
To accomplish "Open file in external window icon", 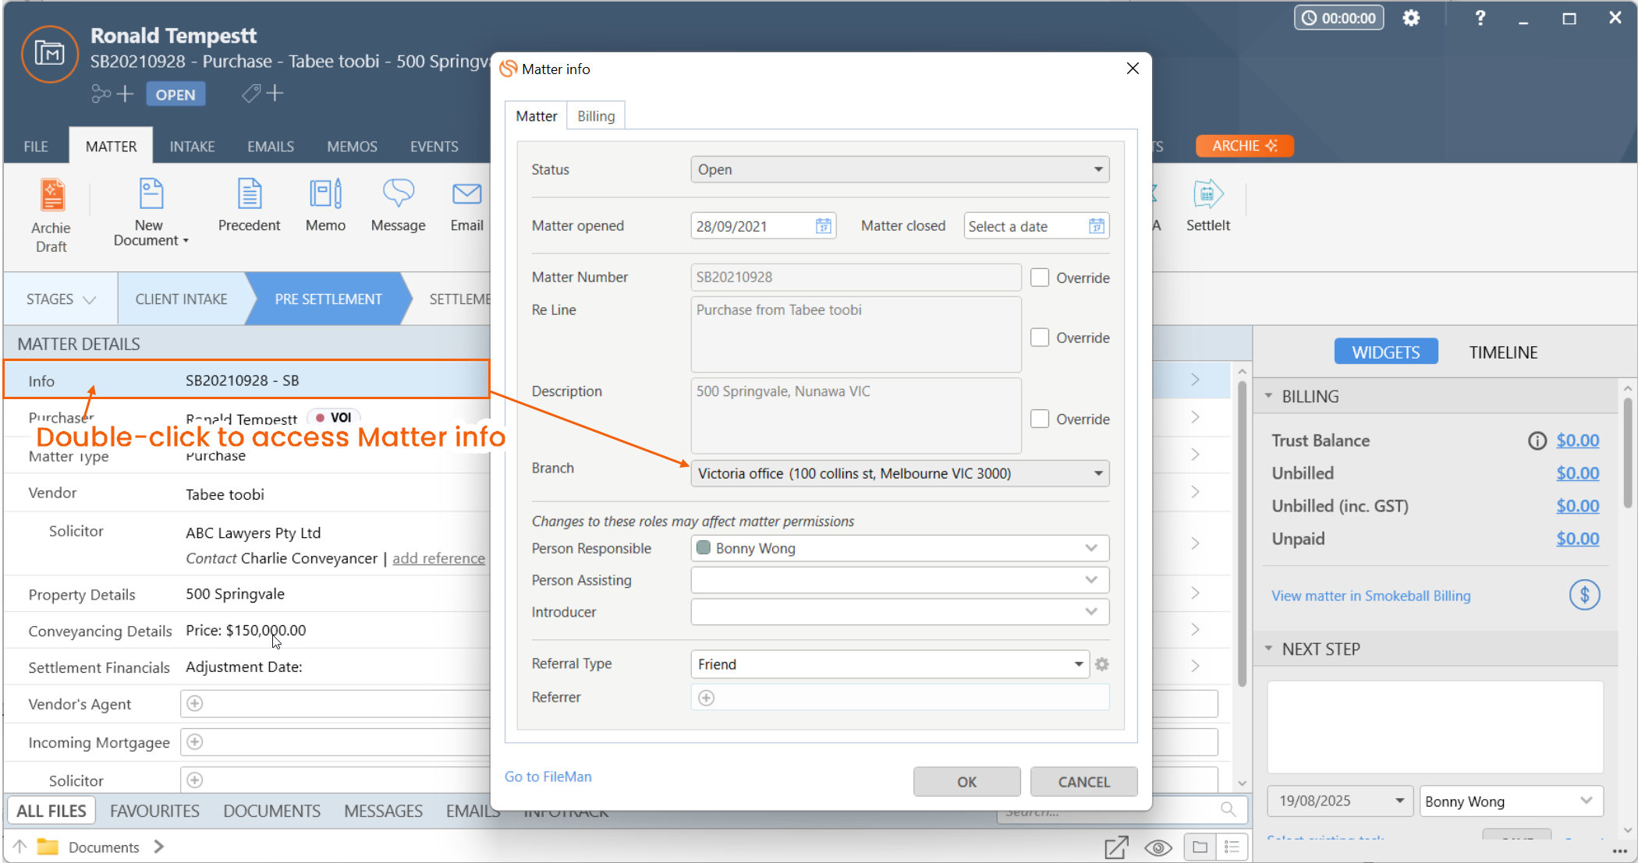I will (x=1116, y=847).
